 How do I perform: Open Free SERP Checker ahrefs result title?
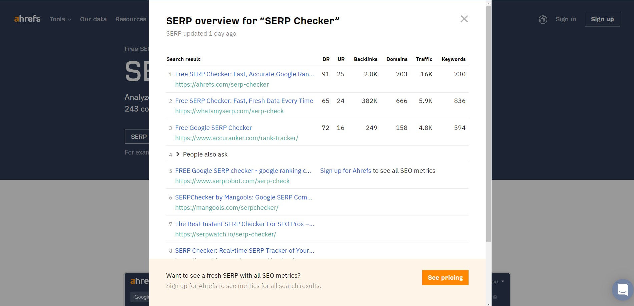pyautogui.click(x=244, y=74)
